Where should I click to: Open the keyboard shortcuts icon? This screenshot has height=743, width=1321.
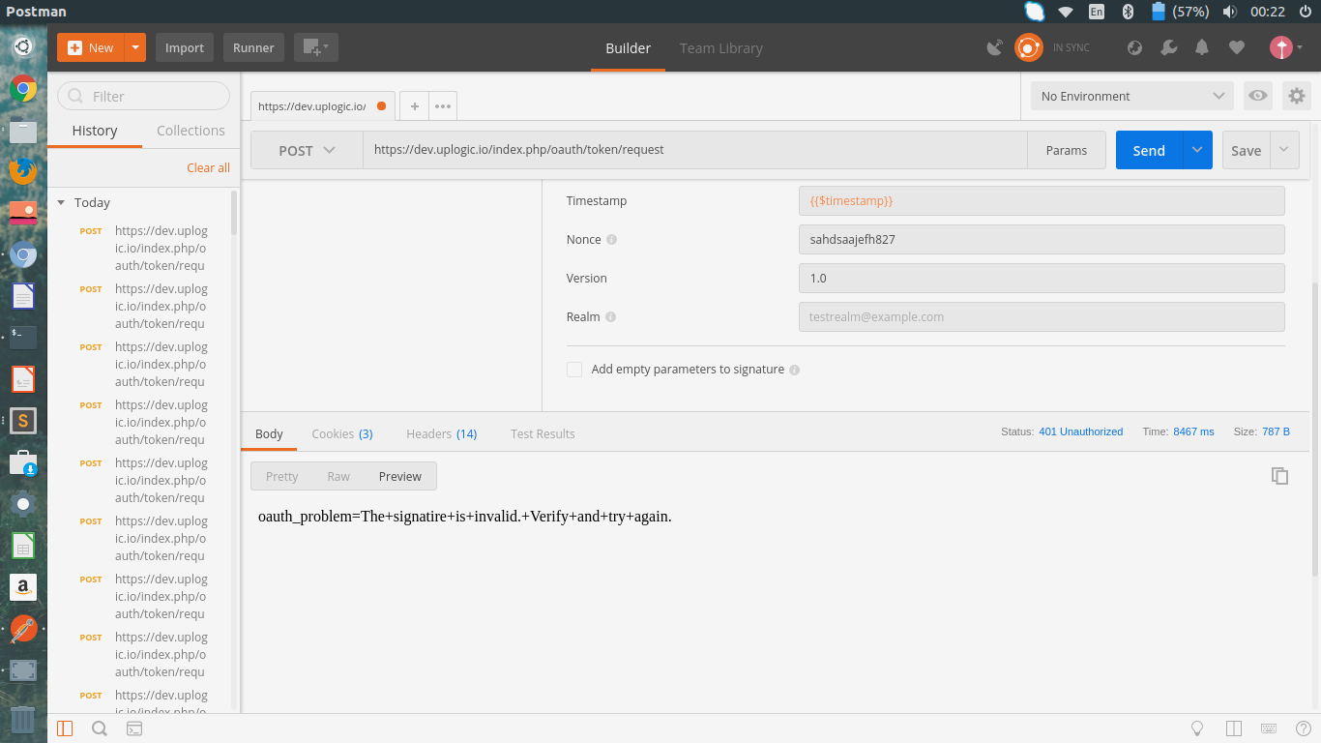[x=1268, y=728]
